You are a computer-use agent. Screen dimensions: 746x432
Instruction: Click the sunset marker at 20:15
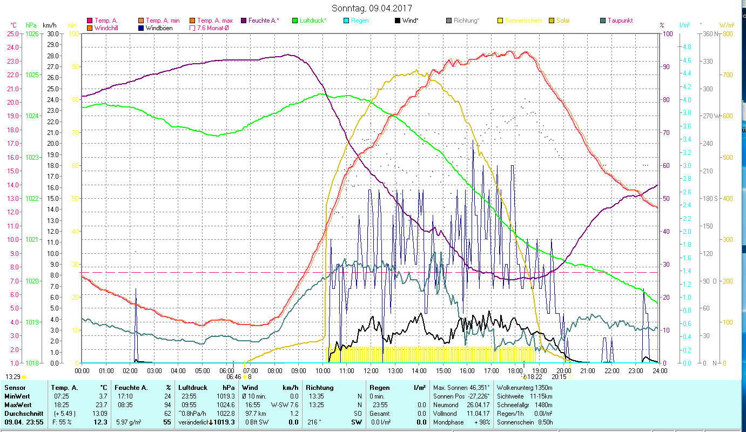[569, 377]
